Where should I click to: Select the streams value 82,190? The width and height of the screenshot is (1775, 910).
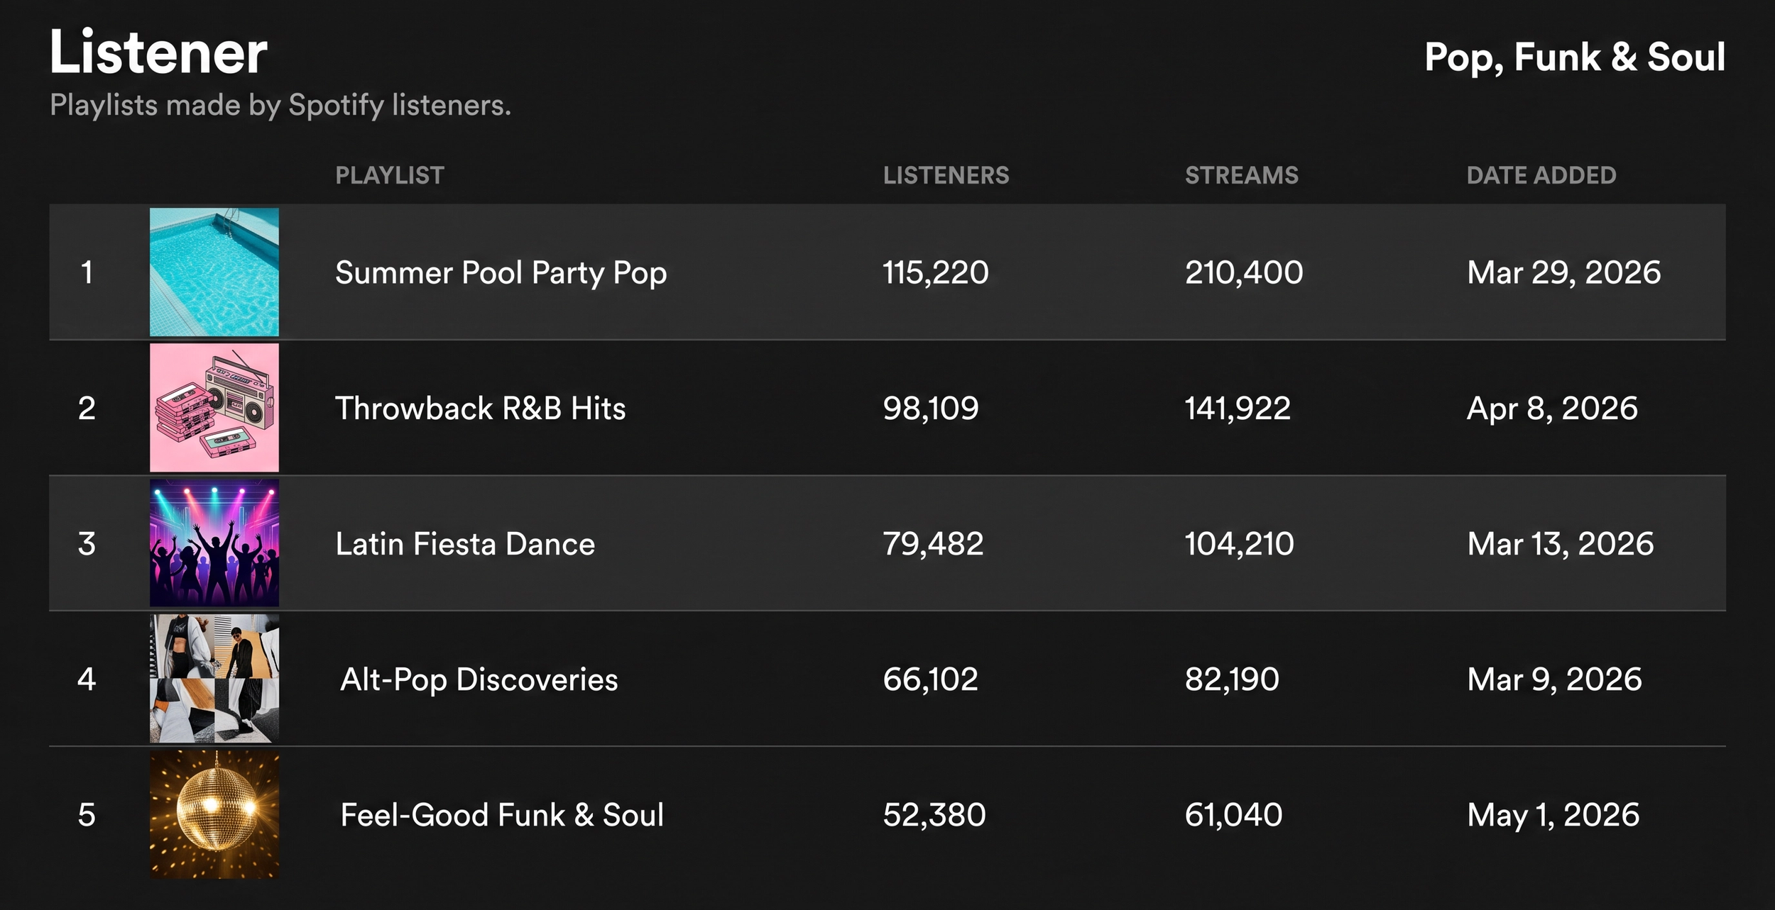(x=1233, y=679)
